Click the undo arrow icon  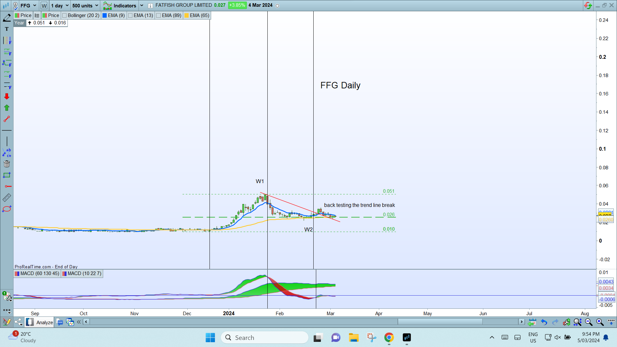pos(544,322)
